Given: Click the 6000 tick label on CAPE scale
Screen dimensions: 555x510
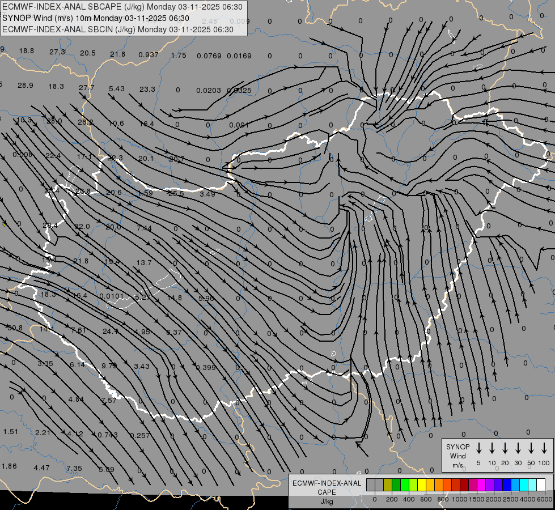Looking at the screenshot, I should [x=545, y=499].
